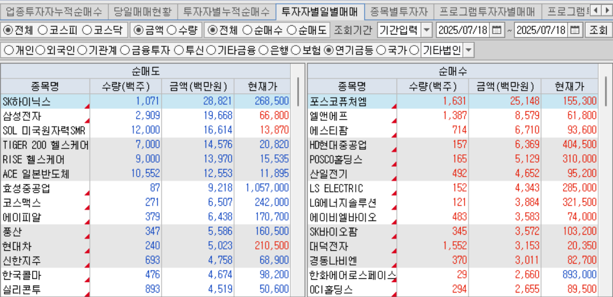Select the LG에너지솔루션 row
This screenshot has height=297, width=613.
(x=452, y=203)
